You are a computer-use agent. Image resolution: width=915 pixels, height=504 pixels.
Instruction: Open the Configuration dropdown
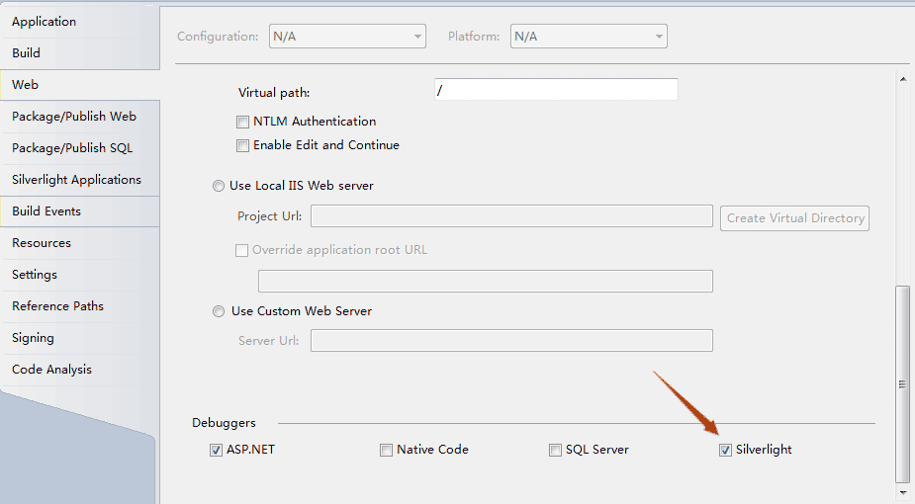pyautogui.click(x=347, y=37)
